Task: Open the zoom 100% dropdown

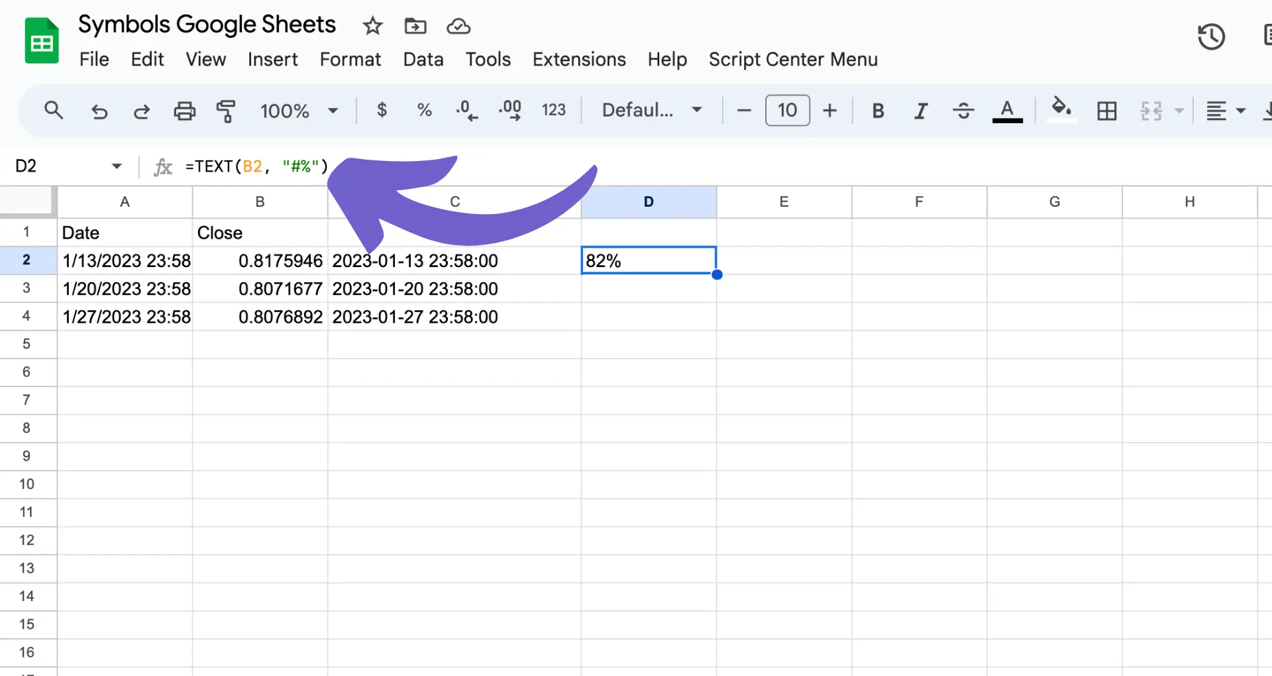Action: (299, 111)
